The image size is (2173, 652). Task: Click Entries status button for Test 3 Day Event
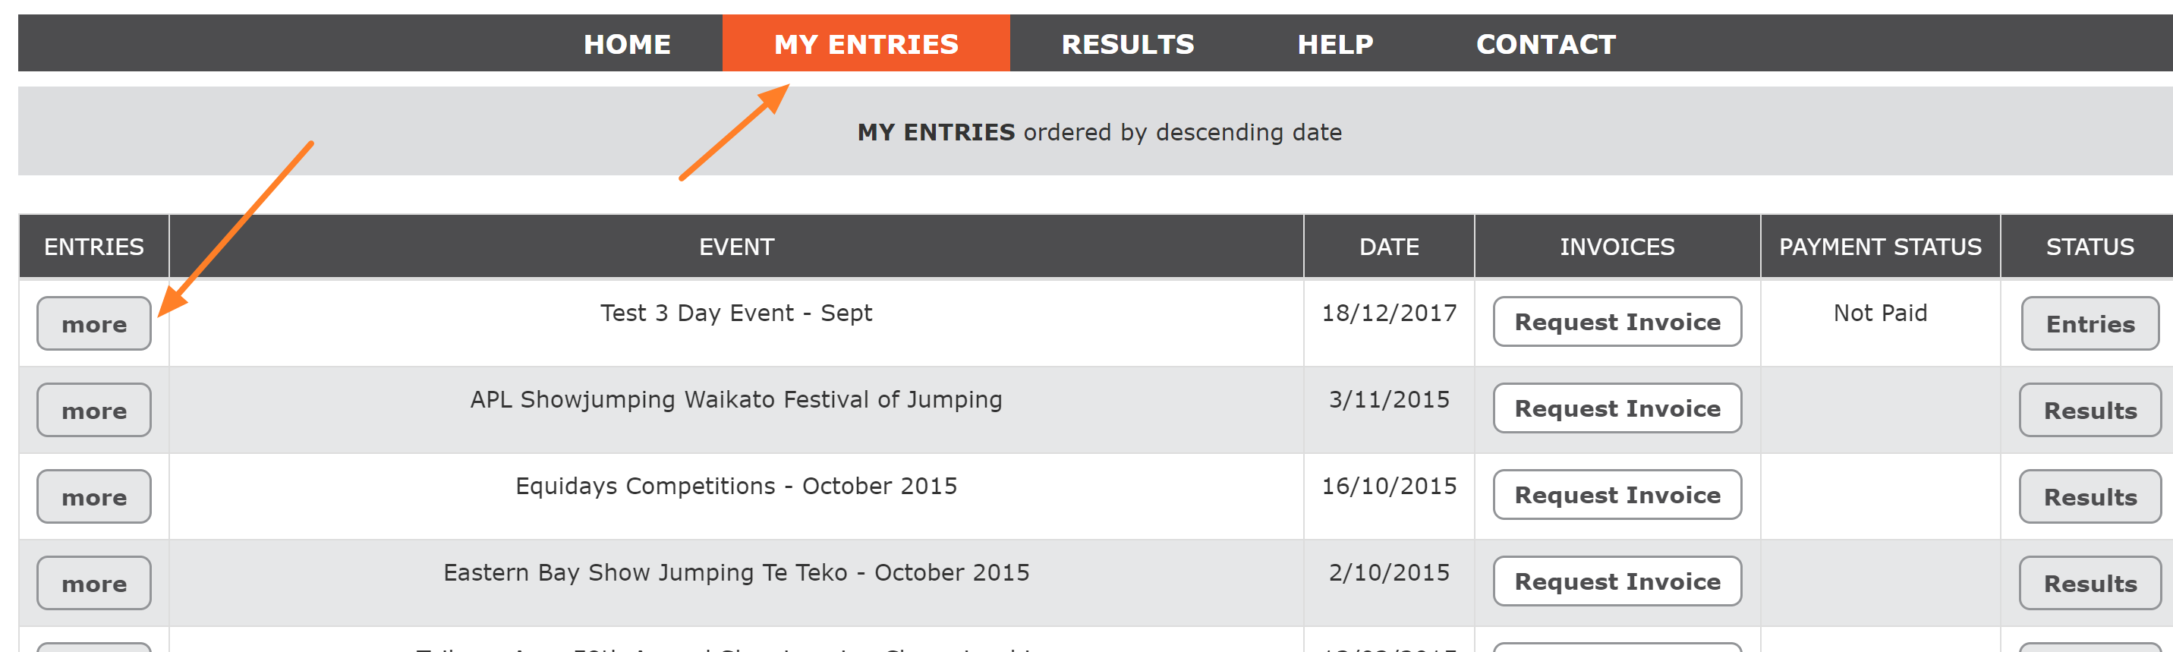(2090, 324)
